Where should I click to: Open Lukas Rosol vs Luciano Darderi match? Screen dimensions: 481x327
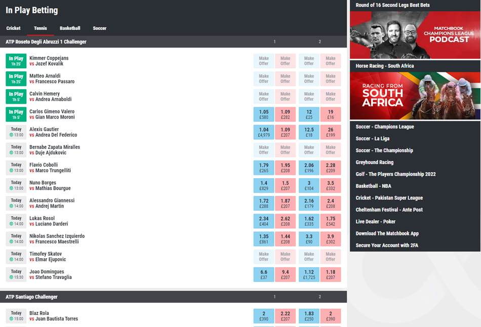click(49, 221)
